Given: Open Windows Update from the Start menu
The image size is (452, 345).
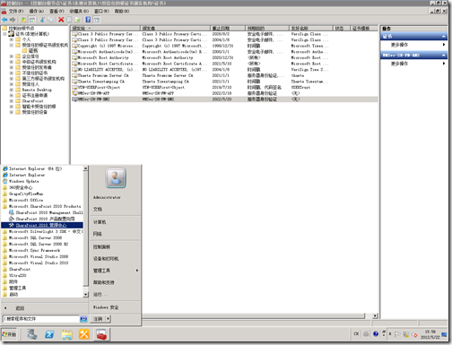Looking at the screenshot, I should click(21, 181).
